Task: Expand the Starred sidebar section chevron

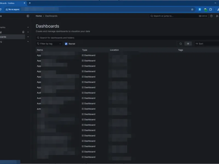Action: (28, 32)
